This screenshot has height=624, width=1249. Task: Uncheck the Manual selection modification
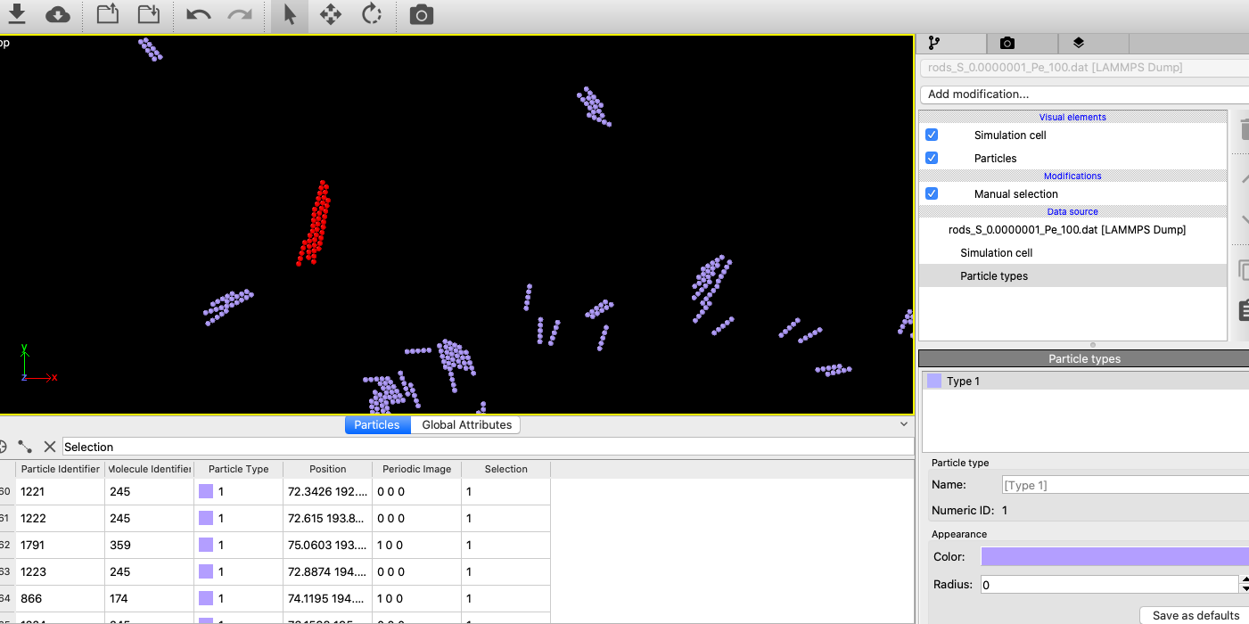[x=932, y=193]
